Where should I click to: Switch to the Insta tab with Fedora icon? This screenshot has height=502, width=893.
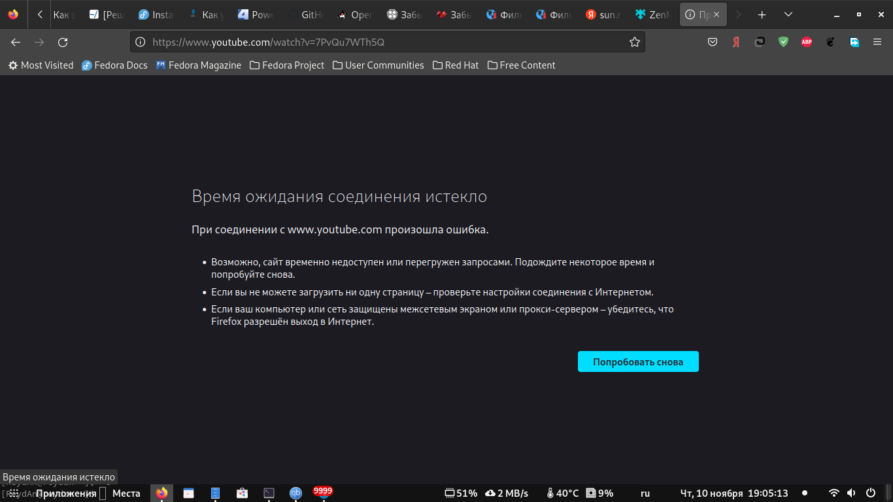[157, 14]
